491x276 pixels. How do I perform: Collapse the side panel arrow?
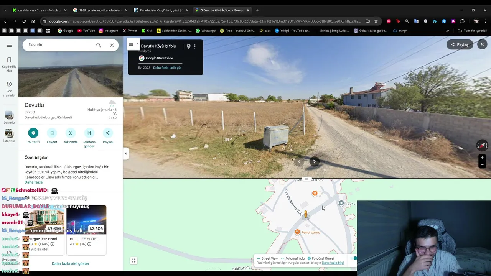point(125,153)
